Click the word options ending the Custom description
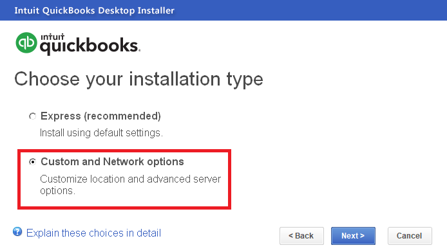Image resolution: width=447 pixels, height=252 pixels. pyautogui.click(x=57, y=190)
